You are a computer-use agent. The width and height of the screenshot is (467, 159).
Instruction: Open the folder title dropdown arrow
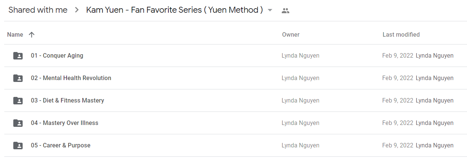point(270,10)
